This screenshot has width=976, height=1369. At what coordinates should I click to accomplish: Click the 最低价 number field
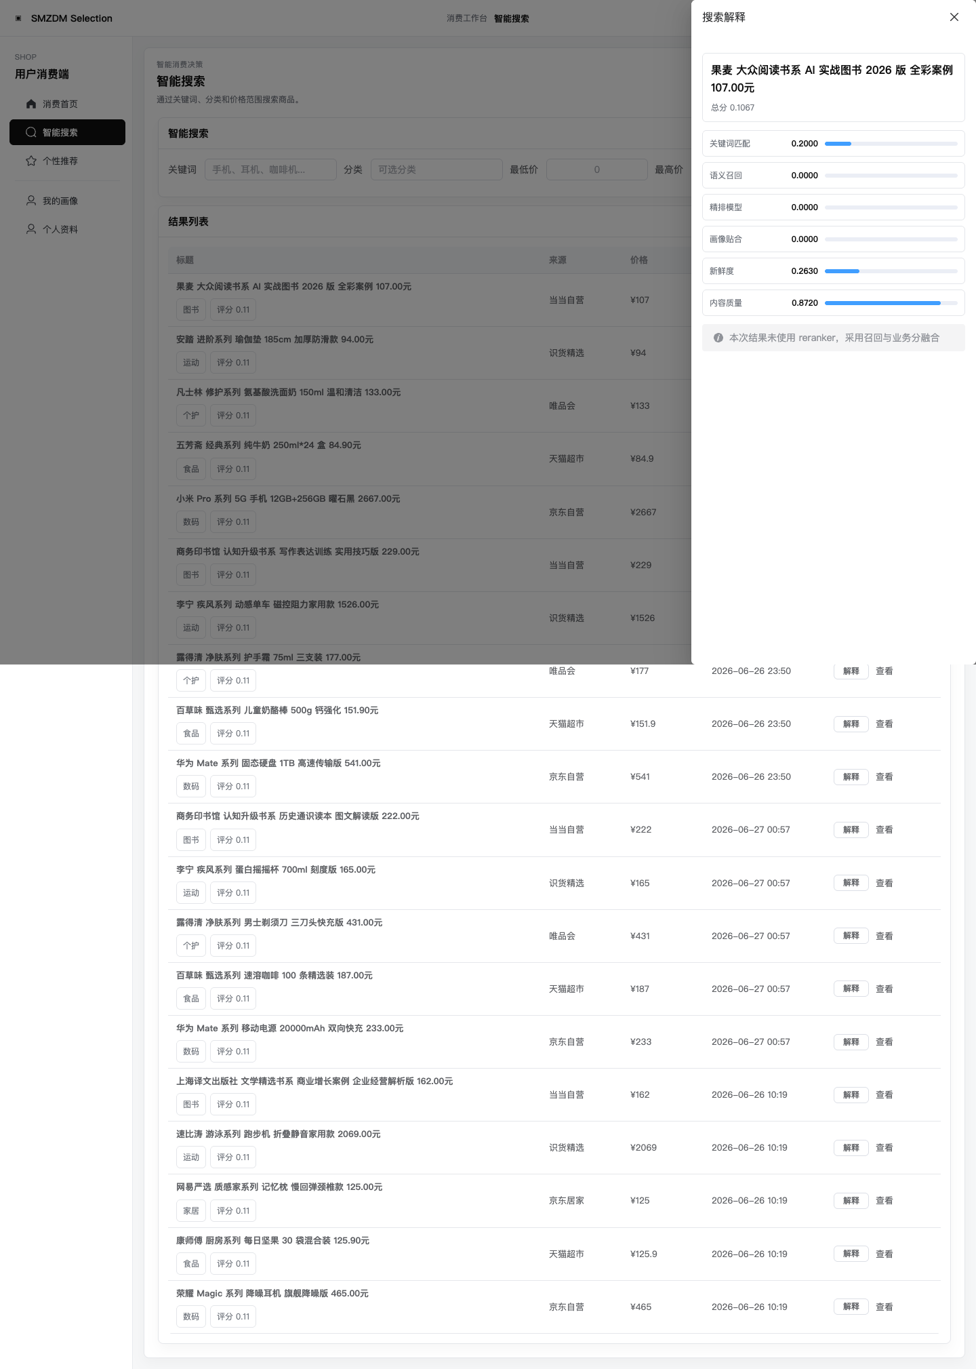596,170
